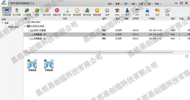
Task: Open the 记录 menu
Action: point(150,4)
